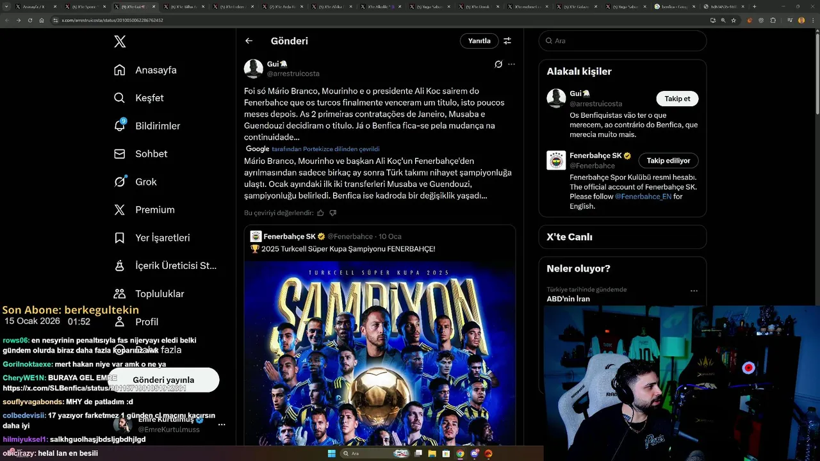Open Keşfet explore page
820x461 pixels.
click(139, 98)
